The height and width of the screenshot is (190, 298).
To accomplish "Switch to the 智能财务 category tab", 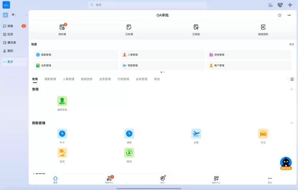I will [87, 79].
